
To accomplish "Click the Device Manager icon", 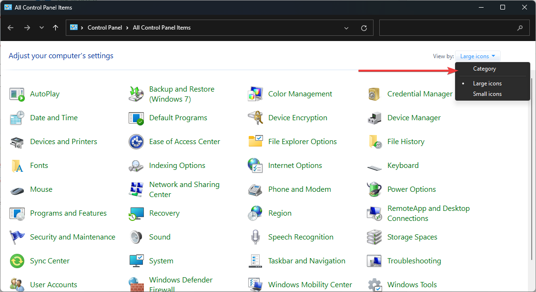I will (374, 118).
